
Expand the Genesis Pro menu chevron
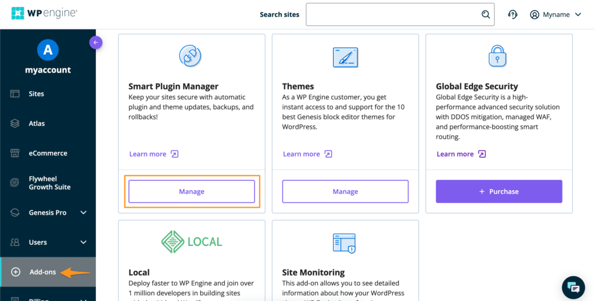pyautogui.click(x=83, y=213)
